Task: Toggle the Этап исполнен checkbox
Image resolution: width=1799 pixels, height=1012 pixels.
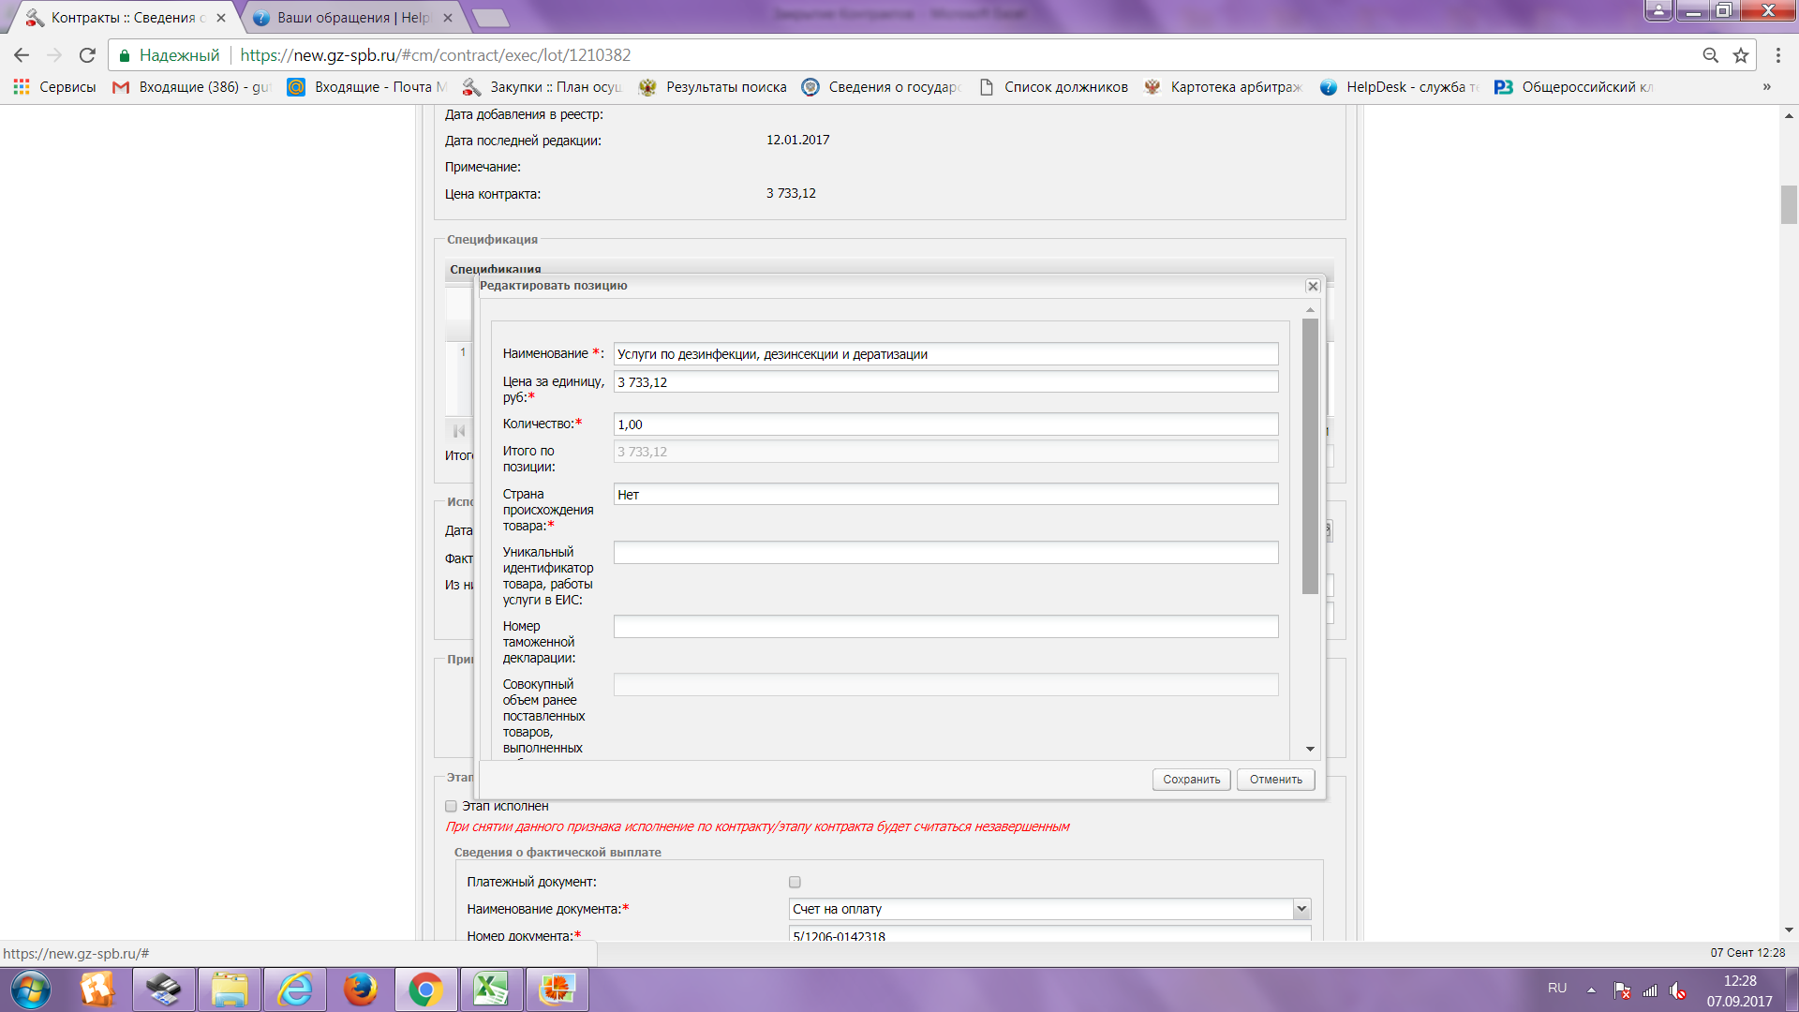Action: pos(451,806)
